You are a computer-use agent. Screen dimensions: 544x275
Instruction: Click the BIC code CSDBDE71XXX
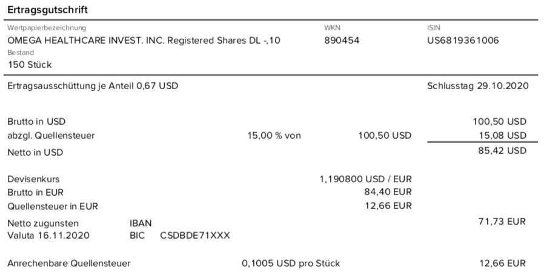tap(195, 236)
